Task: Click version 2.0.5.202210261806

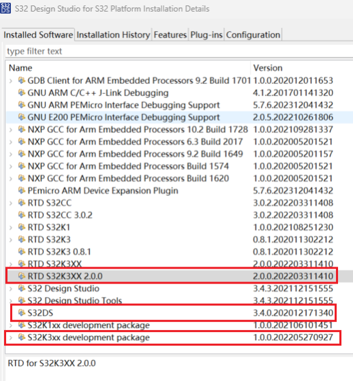Action: tap(293, 117)
